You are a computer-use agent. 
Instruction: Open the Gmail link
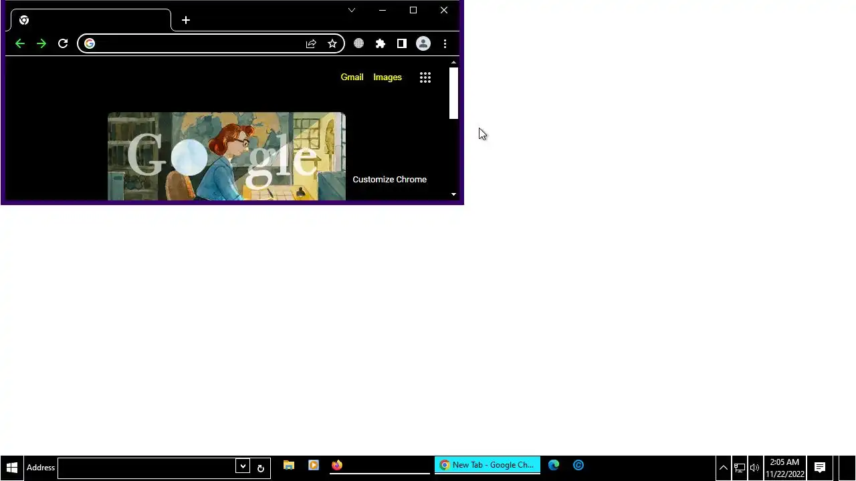(352, 77)
